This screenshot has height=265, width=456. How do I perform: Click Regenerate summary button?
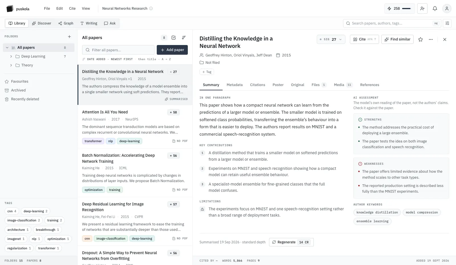291,242
